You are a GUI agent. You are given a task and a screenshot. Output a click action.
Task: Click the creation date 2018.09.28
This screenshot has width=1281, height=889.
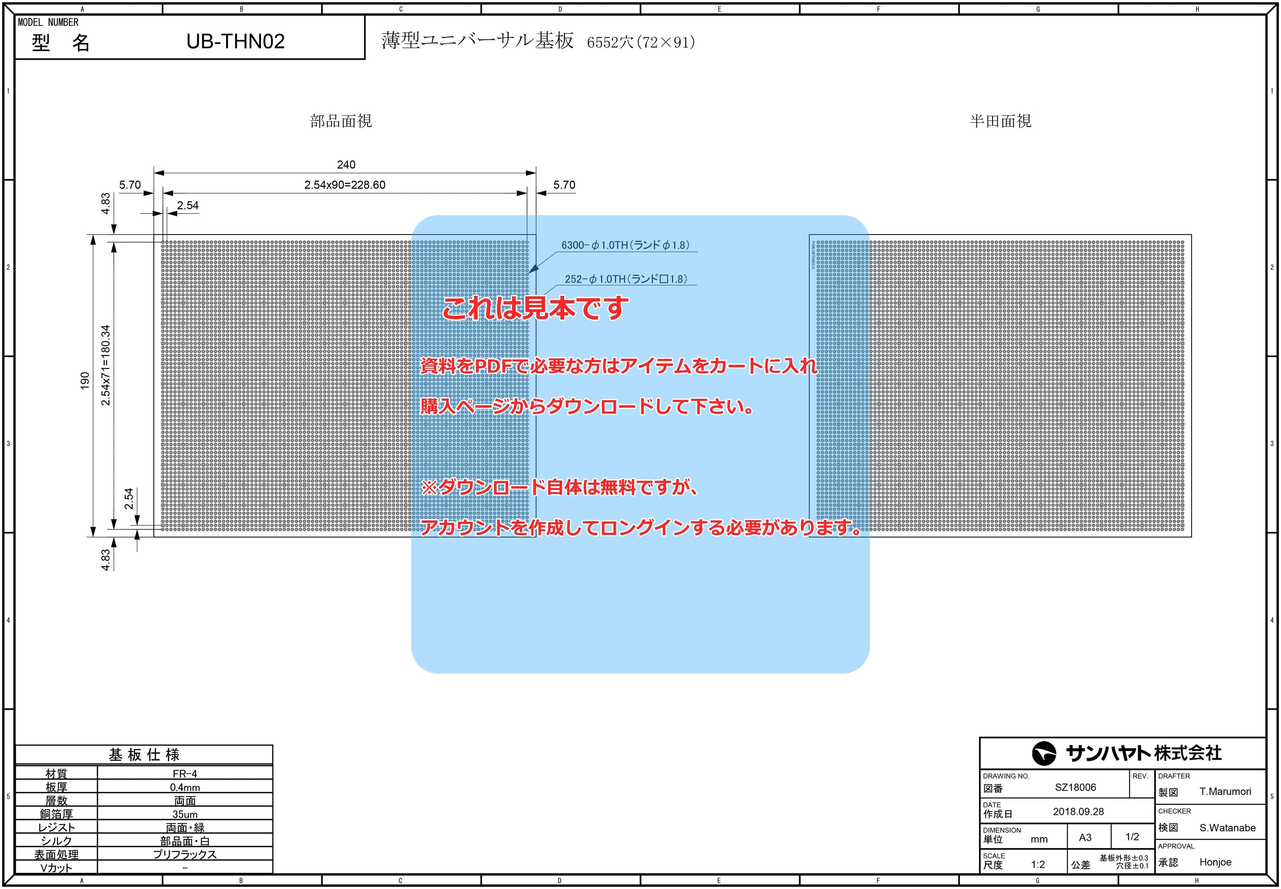[1078, 812]
